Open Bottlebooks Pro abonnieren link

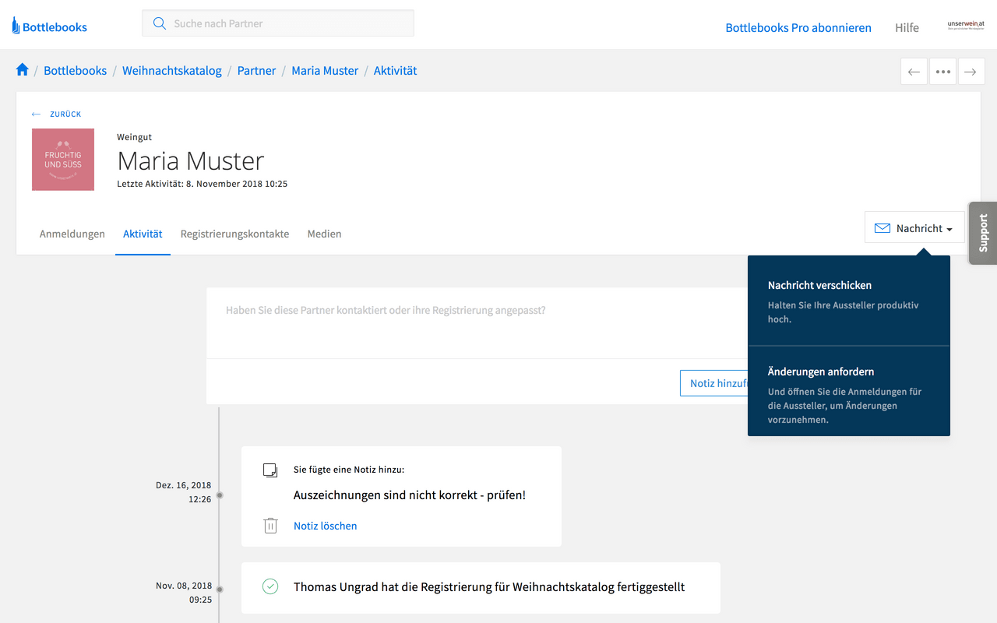[798, 27]
